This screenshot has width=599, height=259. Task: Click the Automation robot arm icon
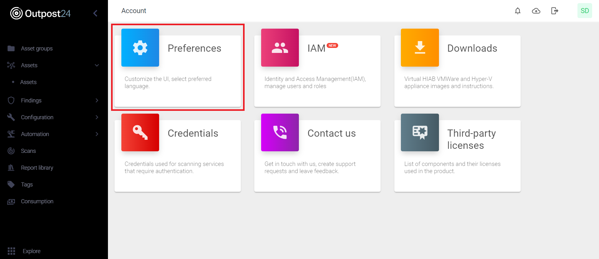[11, 134]
